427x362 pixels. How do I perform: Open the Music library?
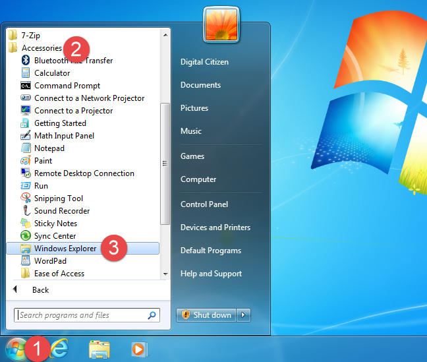[191, 131]
